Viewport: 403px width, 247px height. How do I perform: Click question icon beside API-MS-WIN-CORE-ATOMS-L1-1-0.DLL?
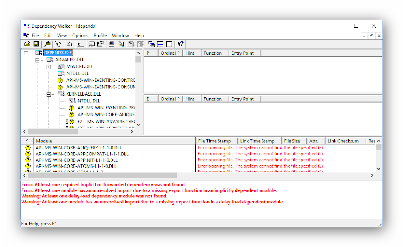tap(28, 166)
